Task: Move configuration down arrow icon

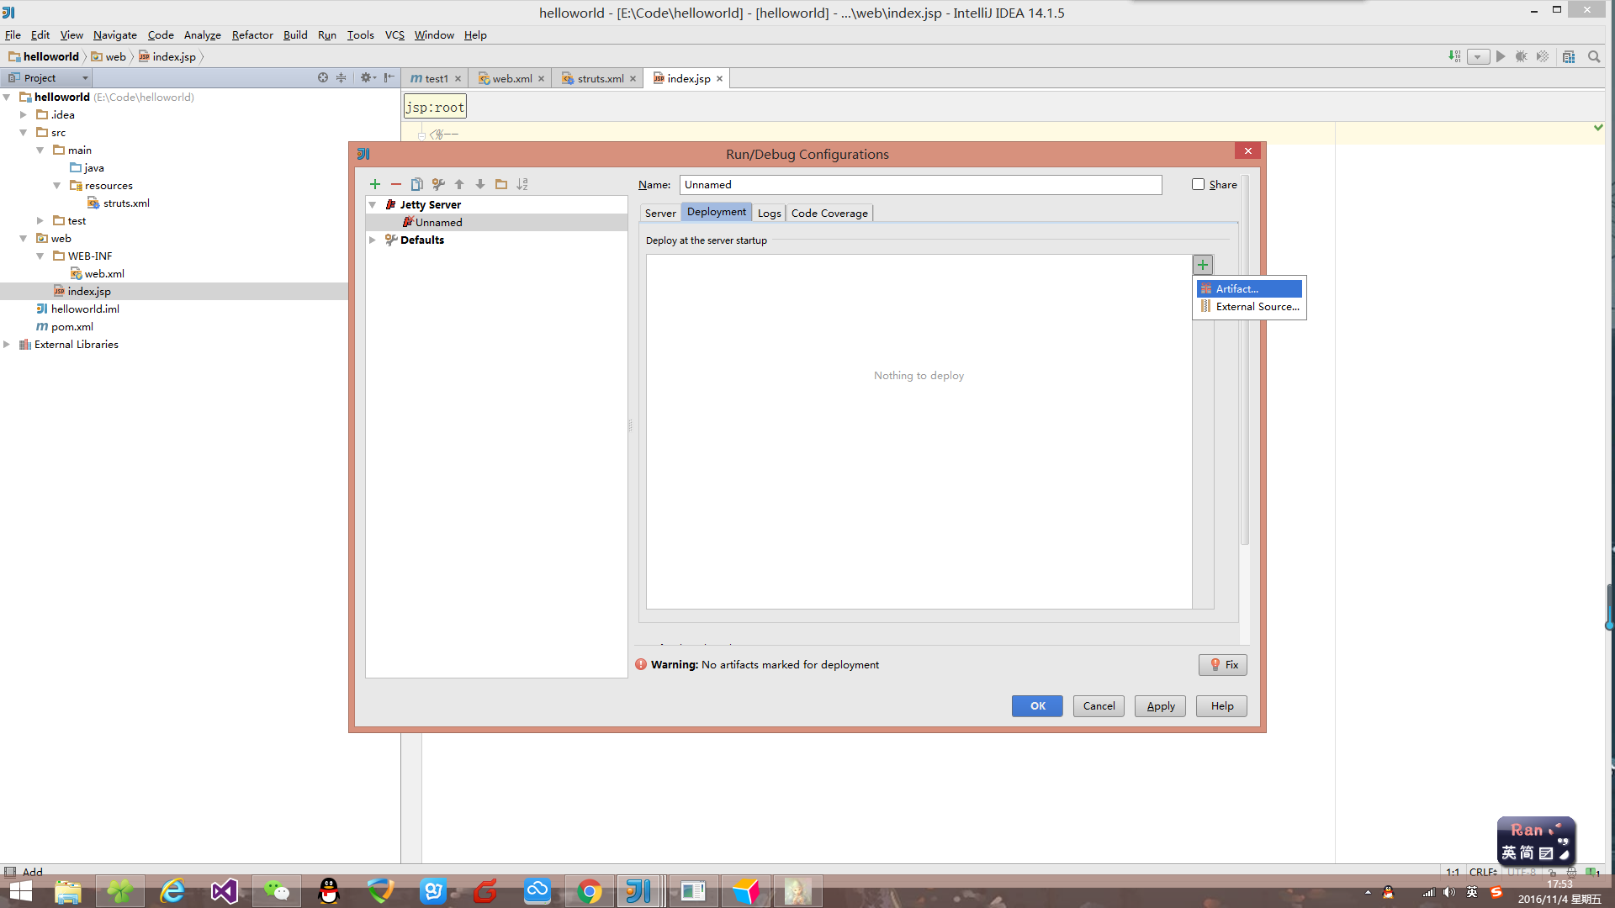Action: click(x=480, y=184)
